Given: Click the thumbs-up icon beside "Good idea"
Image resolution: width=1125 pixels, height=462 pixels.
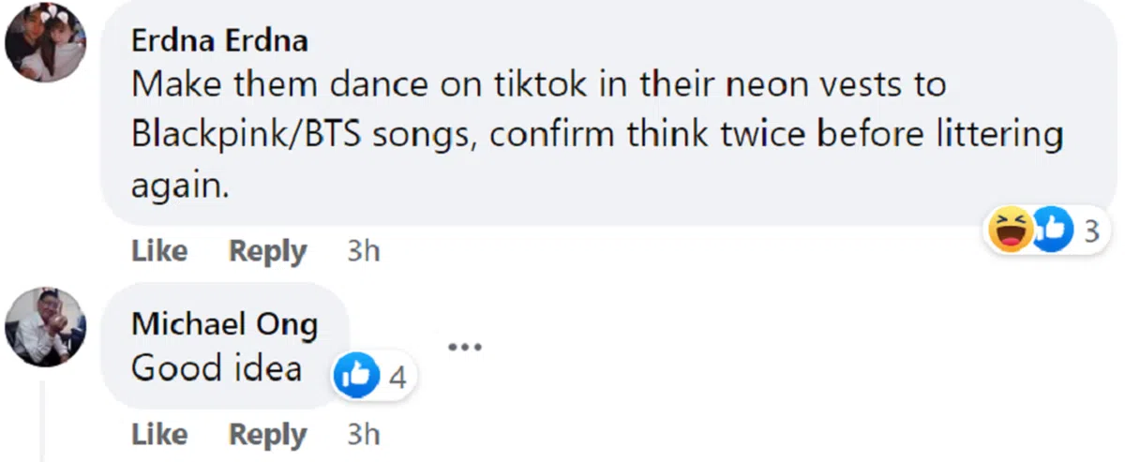Looking at the screenshot, I should (356, 378).
